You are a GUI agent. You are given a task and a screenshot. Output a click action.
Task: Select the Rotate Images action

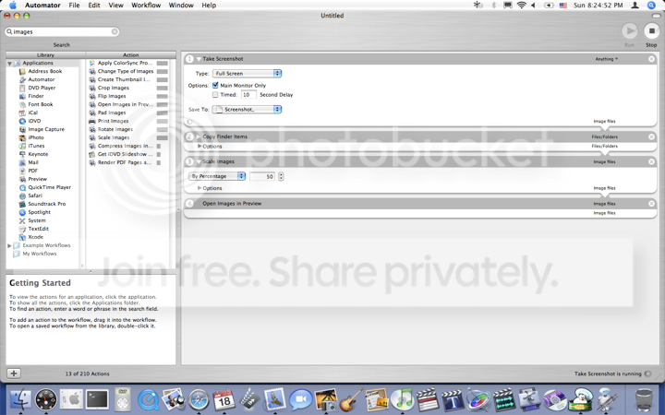click(115, 129)
